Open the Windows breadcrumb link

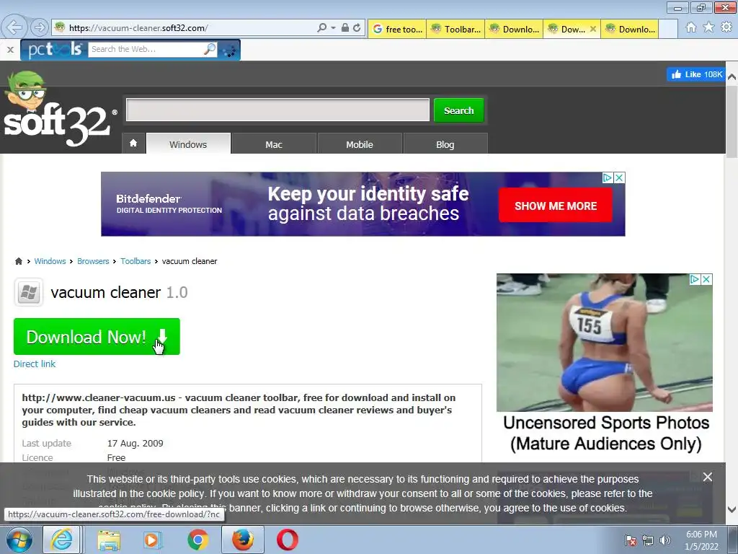pyautogui.click(x=50, y=261)
